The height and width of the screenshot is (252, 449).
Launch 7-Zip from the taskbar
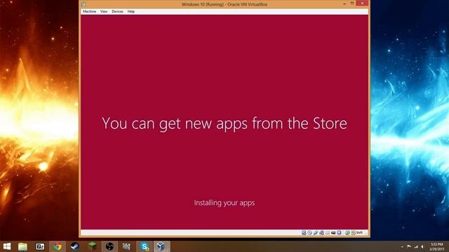pos(40,246)
